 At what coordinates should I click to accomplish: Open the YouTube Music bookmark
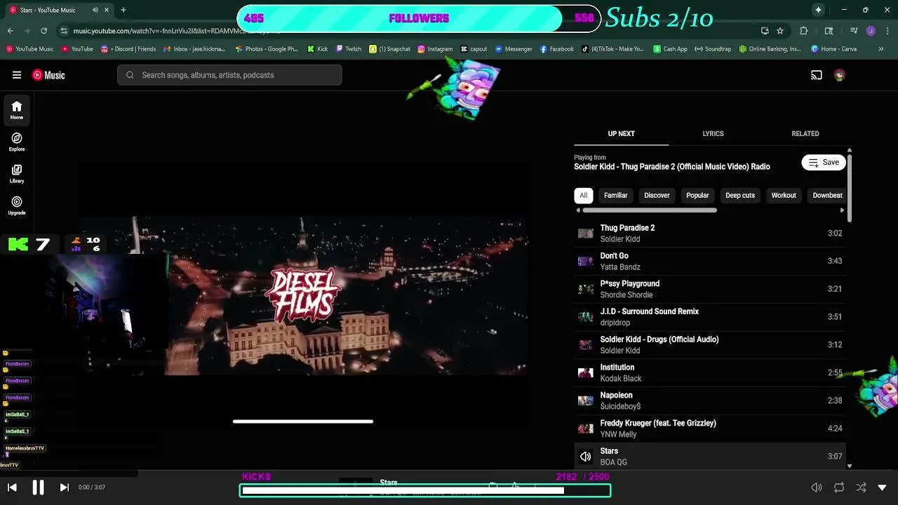point(29,49)
